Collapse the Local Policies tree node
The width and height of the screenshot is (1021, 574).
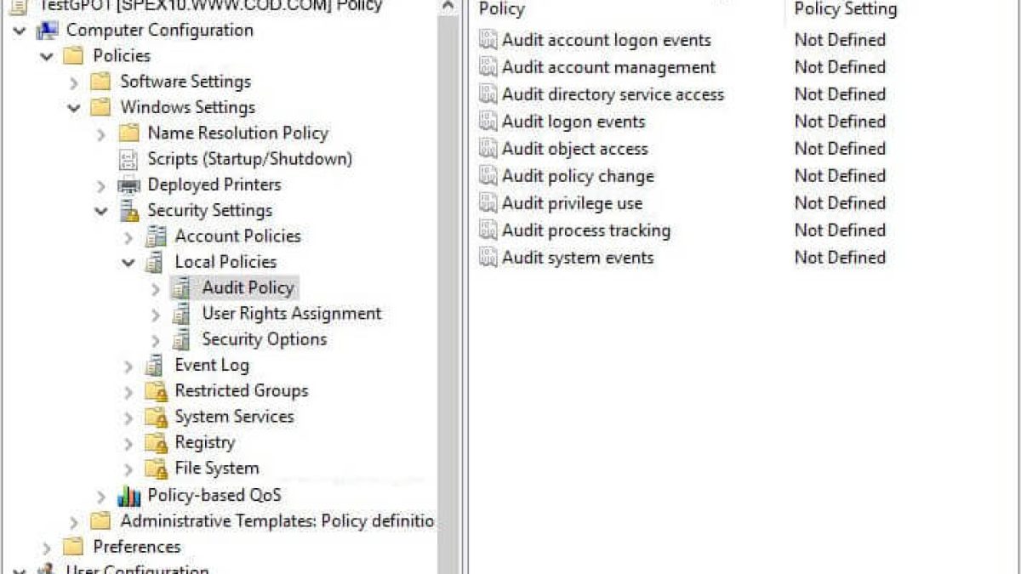click(x=128, y=263)
